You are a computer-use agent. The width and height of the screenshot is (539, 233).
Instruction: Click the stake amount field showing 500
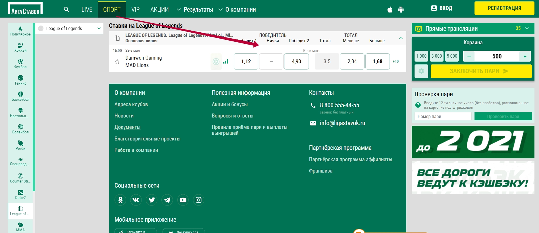497,56
